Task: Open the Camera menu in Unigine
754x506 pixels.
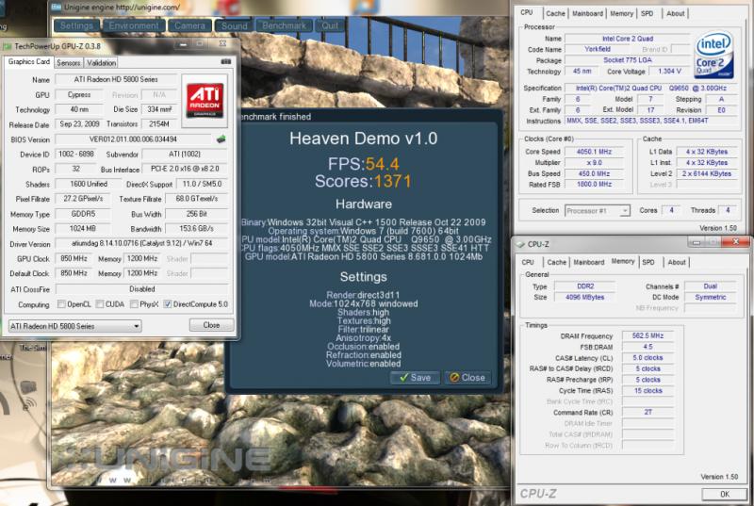Action: pyautogui.click(x=189, y=25)
